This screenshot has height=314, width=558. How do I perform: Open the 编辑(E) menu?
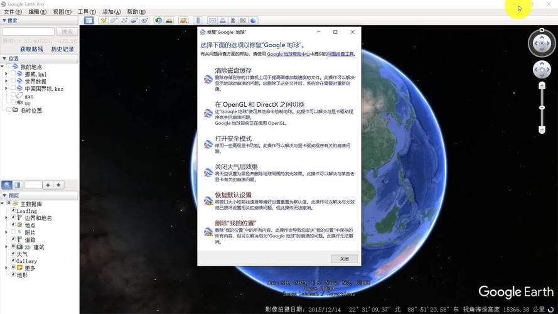(38, 12)
